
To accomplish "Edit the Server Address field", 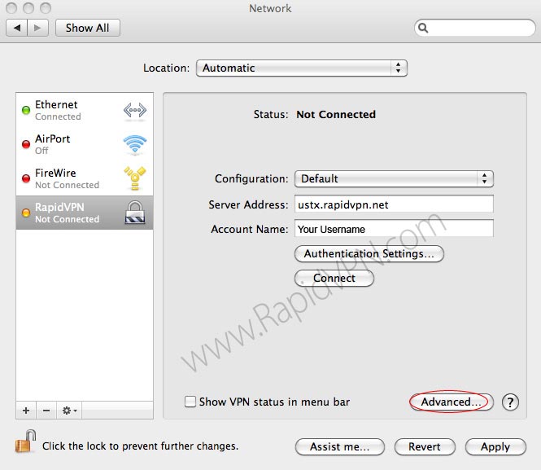I will (394, 204).
